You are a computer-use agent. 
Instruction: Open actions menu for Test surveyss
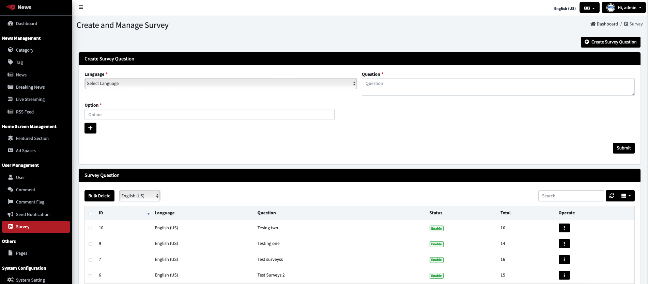pyautogui.click(x=564, y=260)
